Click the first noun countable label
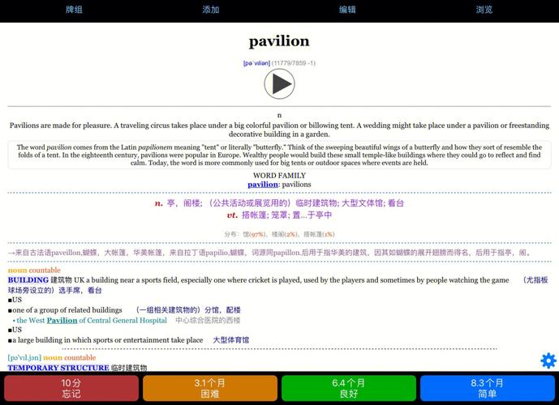 (x=34, y=270)
